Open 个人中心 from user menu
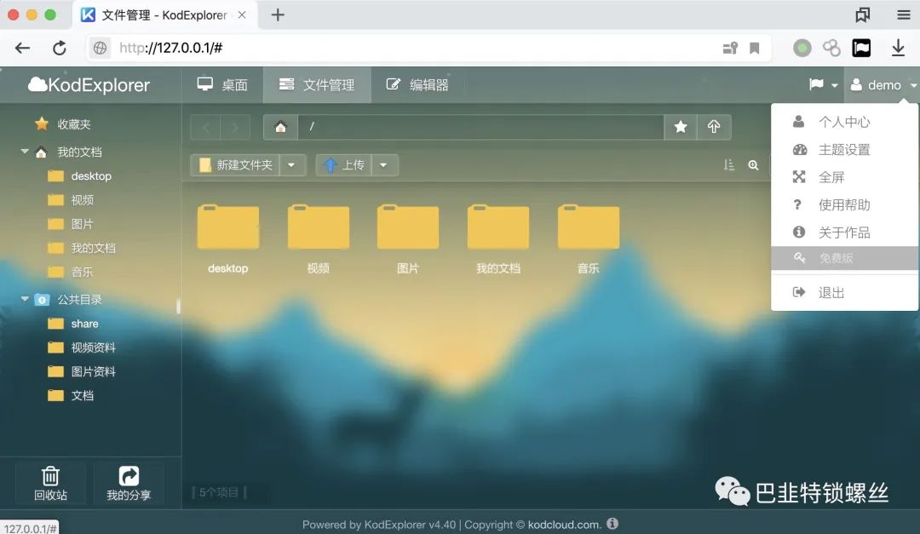The width and height of the screenshot is (920, 534). pyautogui.click(x=845, y=122)
